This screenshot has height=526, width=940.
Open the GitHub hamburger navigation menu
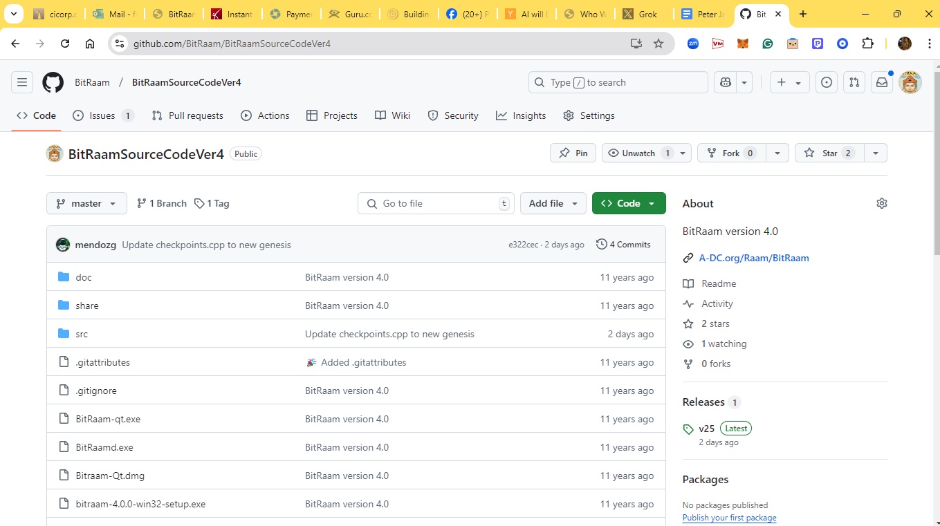22,82
